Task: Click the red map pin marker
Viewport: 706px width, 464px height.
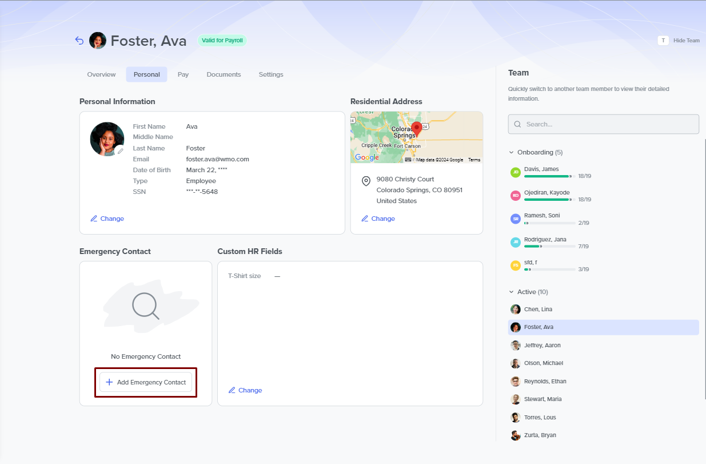Action: click(417, 128)
